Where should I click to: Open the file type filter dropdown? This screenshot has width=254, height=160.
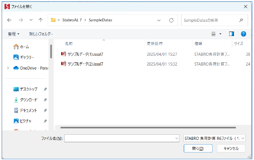(215, 138)
